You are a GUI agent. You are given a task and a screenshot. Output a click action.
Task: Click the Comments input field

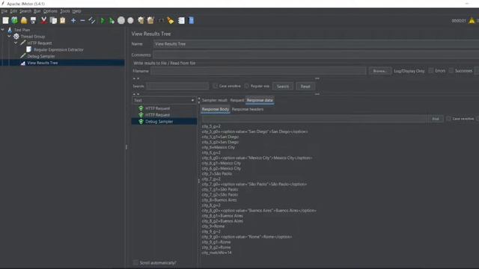click(316, 55)
